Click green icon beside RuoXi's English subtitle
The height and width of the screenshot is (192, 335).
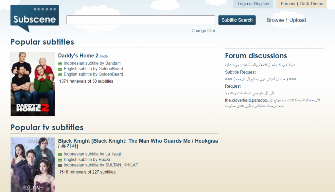60,160
